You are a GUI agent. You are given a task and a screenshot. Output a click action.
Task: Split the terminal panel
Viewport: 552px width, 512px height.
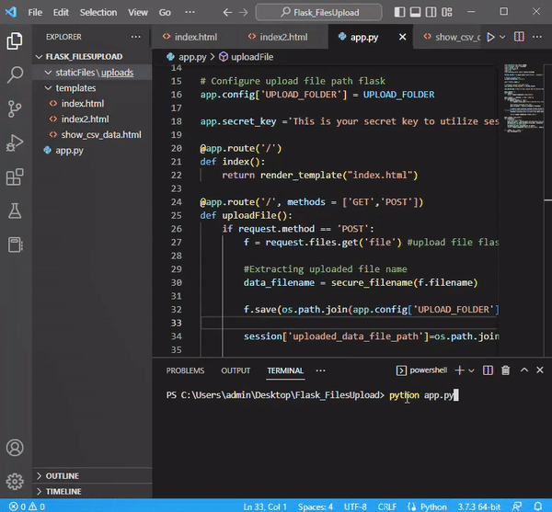click(487, 370)
